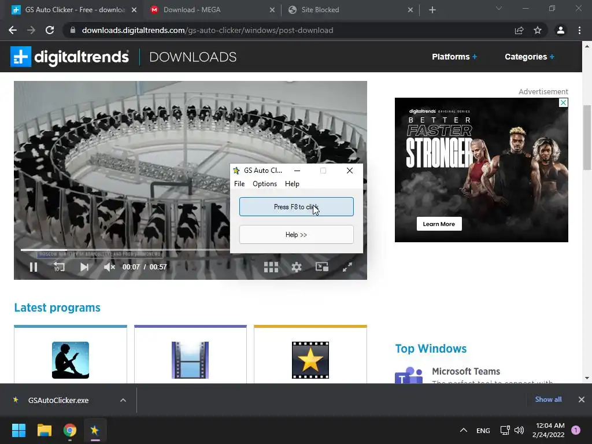The height and width of the screenshot is (444, 592).
Task: Expand video to fullscreen
Action: (x=347, y=267)
